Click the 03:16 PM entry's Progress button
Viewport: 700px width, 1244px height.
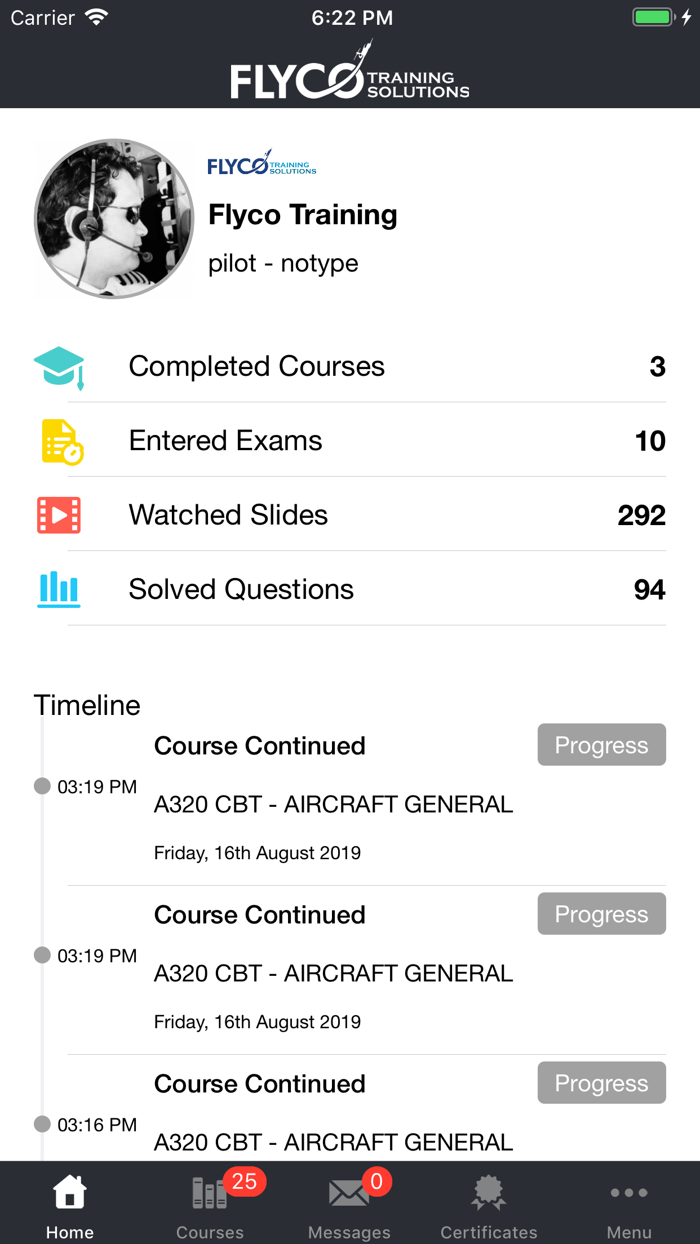point(601,1083)
